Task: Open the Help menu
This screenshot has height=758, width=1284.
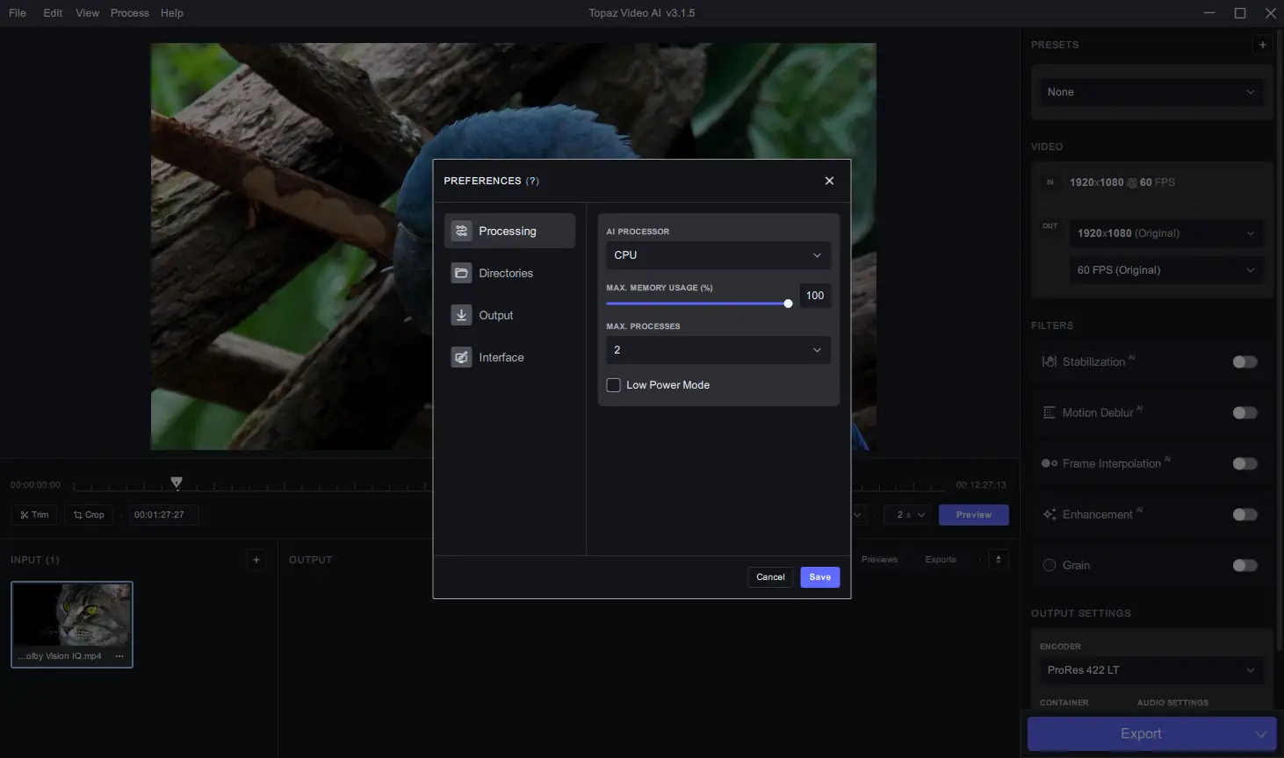Action: pos(172,13)
